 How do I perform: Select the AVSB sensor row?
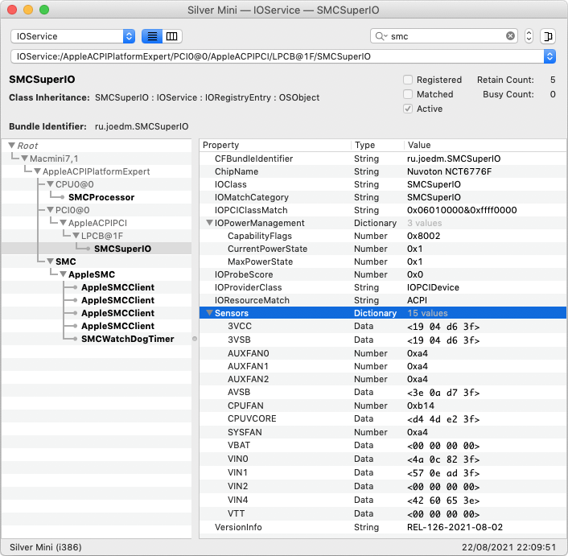pos(382,393)
